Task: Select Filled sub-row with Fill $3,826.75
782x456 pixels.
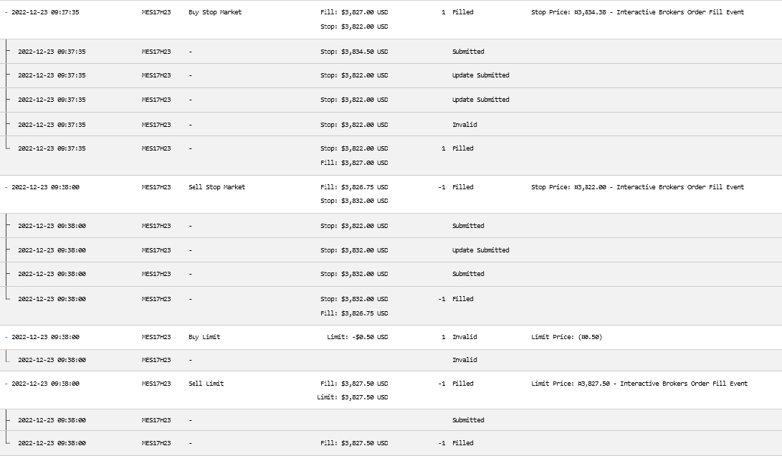Action: point(391,306)
